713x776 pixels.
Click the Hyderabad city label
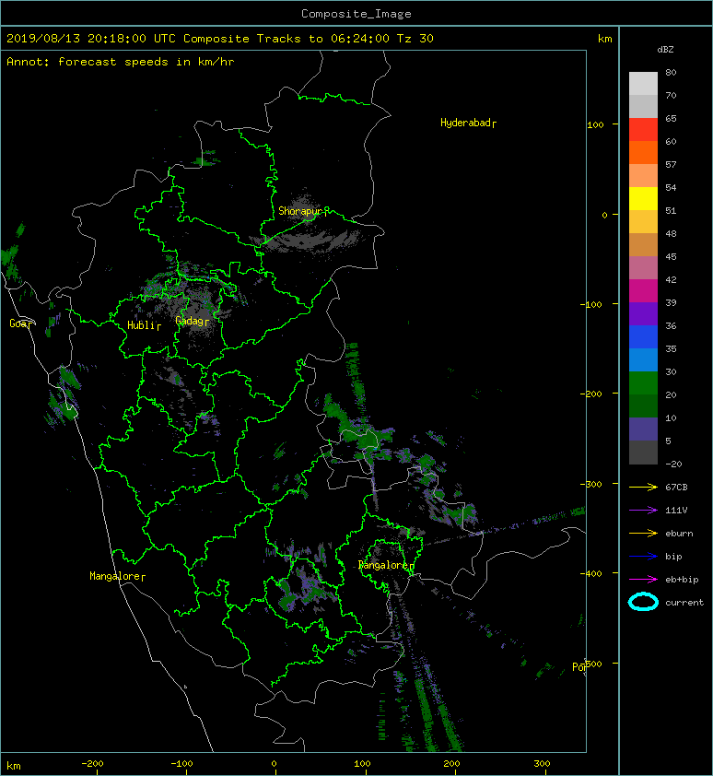(466, 123)
